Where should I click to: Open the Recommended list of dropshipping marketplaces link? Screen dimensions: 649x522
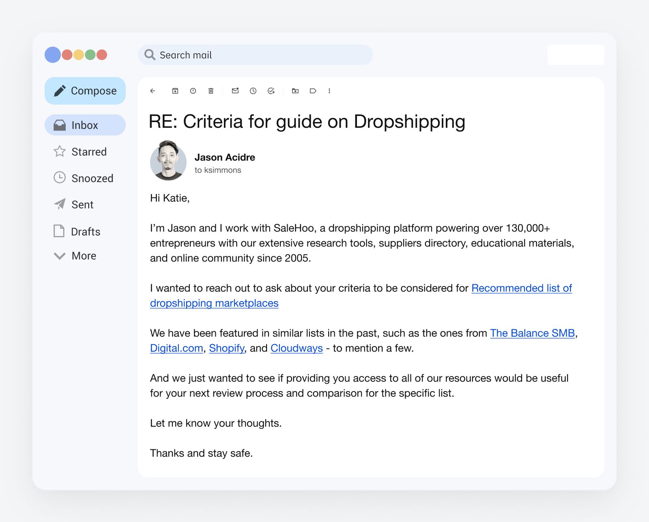(521, 288)
